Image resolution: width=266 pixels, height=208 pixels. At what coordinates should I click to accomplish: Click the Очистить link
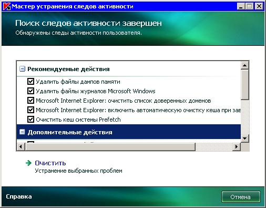pos(50,163)
